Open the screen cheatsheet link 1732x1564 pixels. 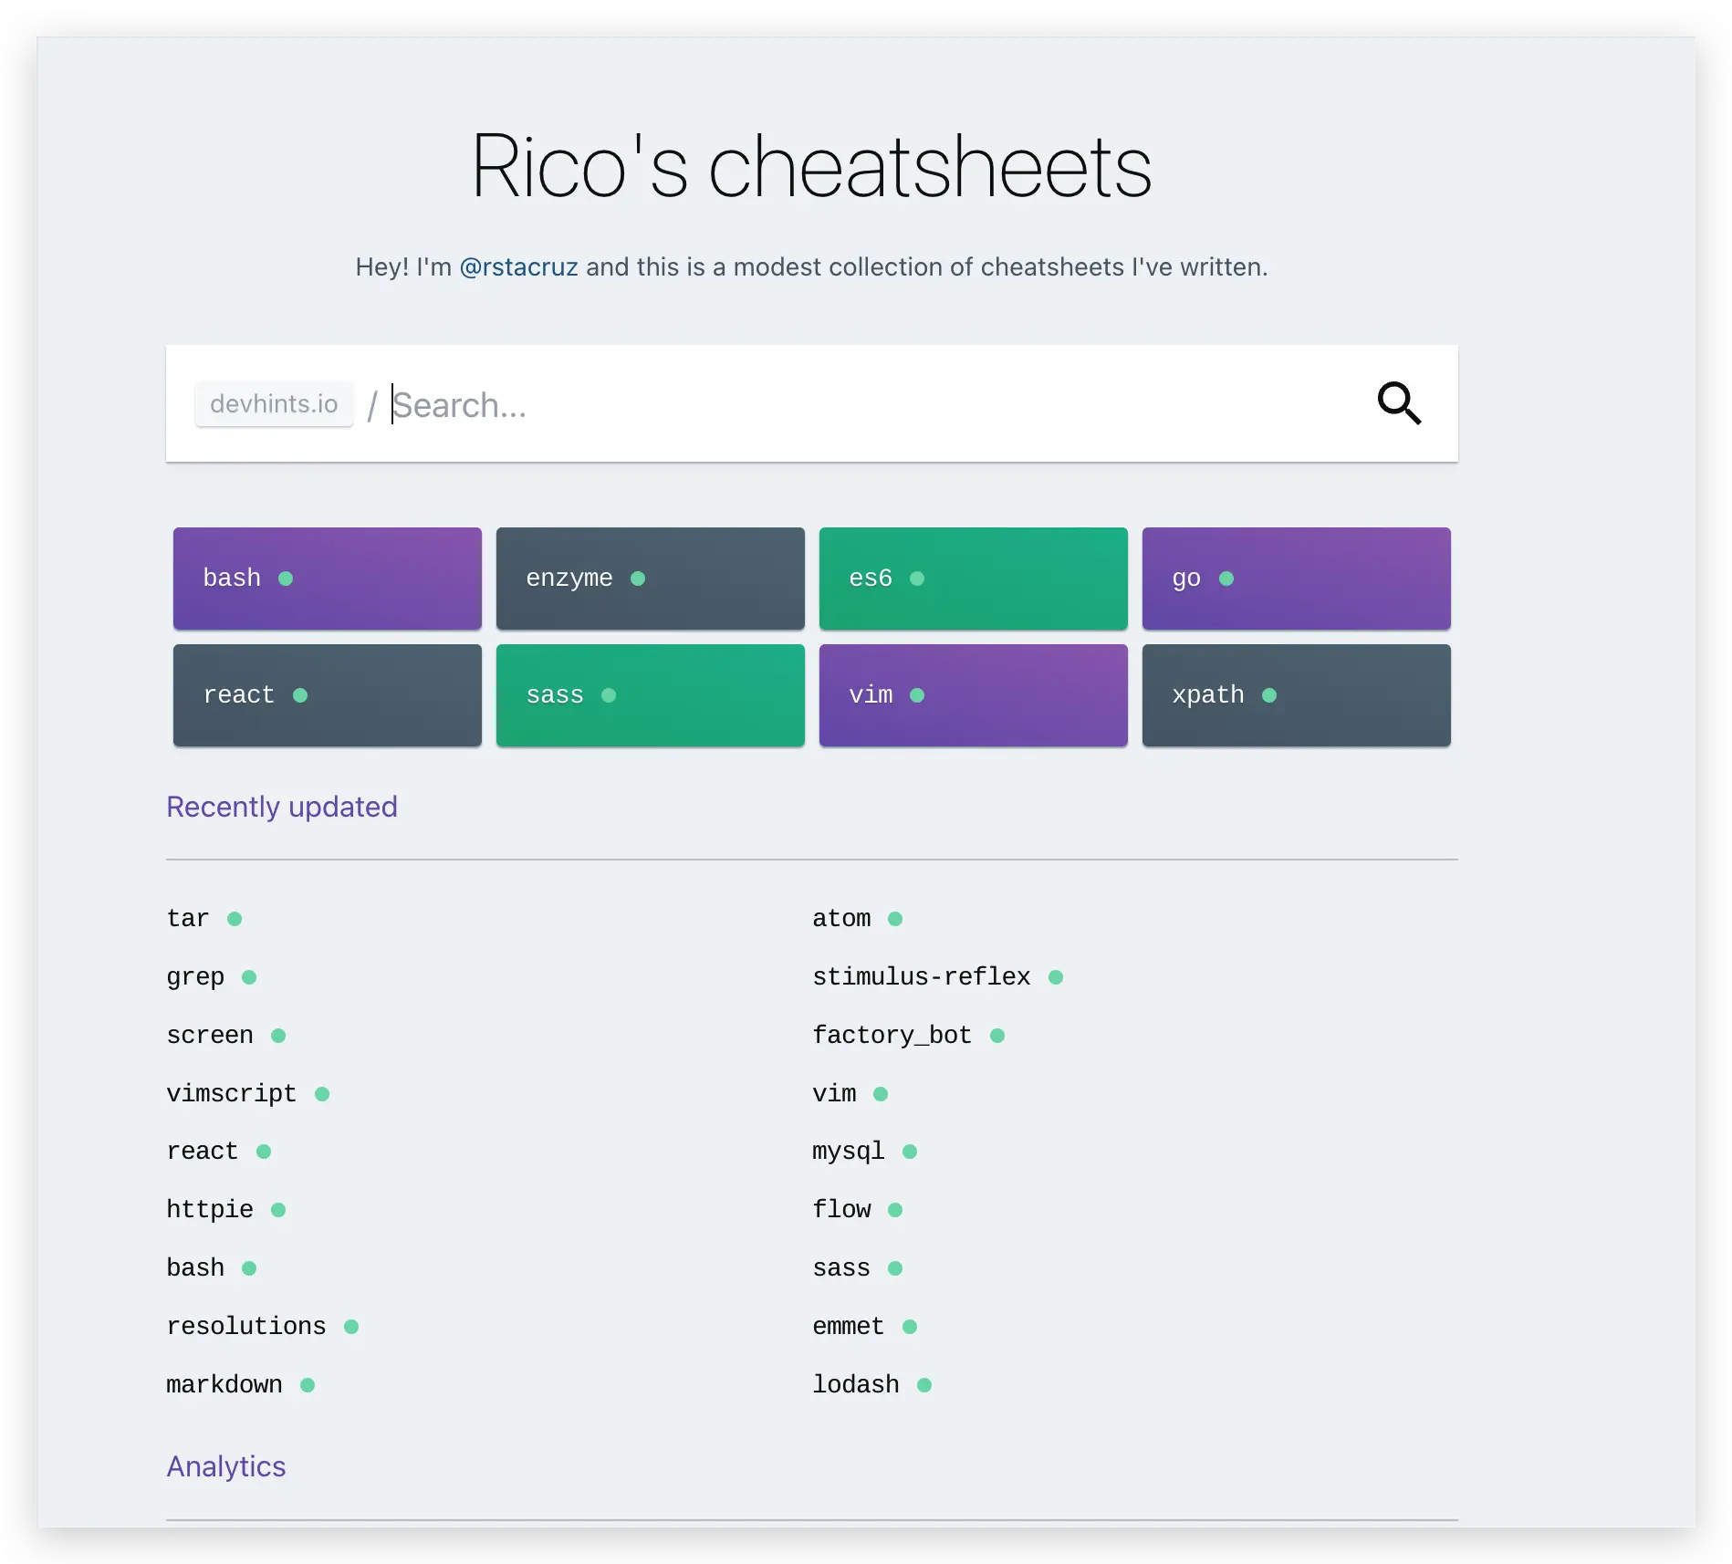click(210, 1035)
